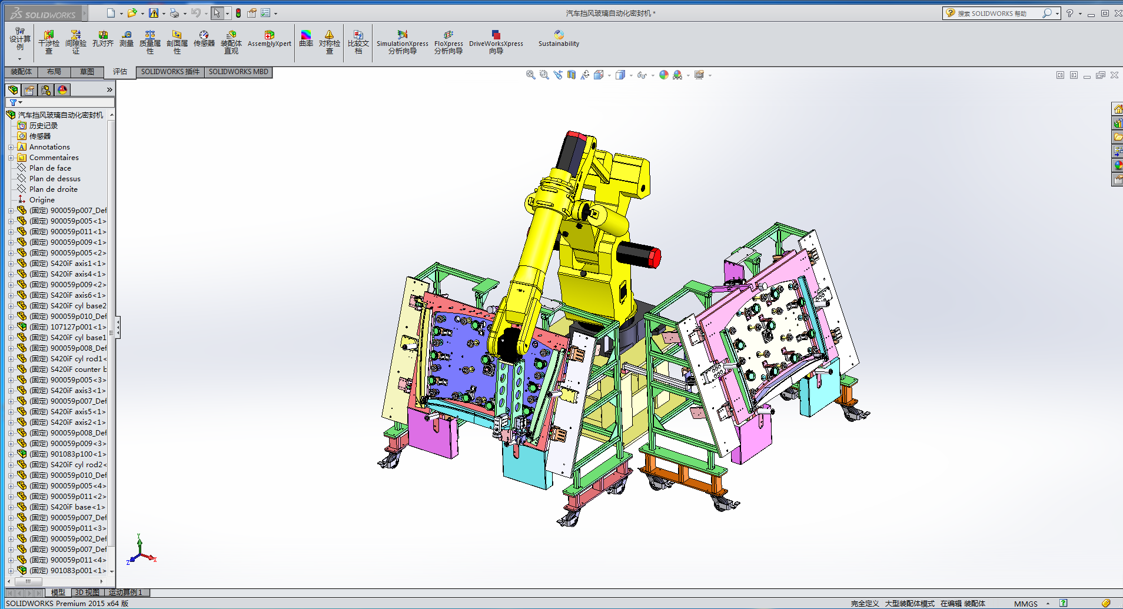
Task: Open the Sustainability tool
Action: coord(559,39)
